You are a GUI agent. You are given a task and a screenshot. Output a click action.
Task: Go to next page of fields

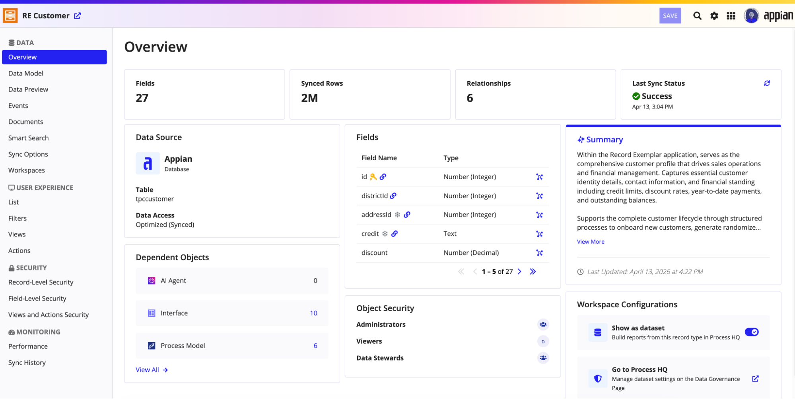(519, 271)
